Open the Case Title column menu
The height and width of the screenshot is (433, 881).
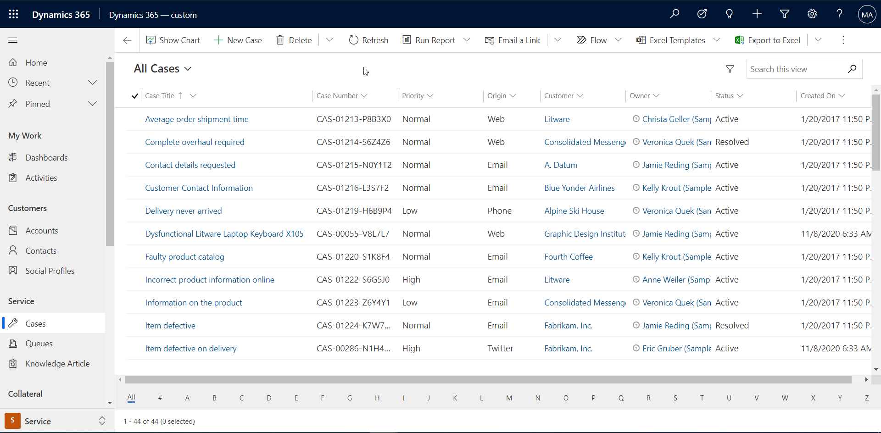(193, 95)
